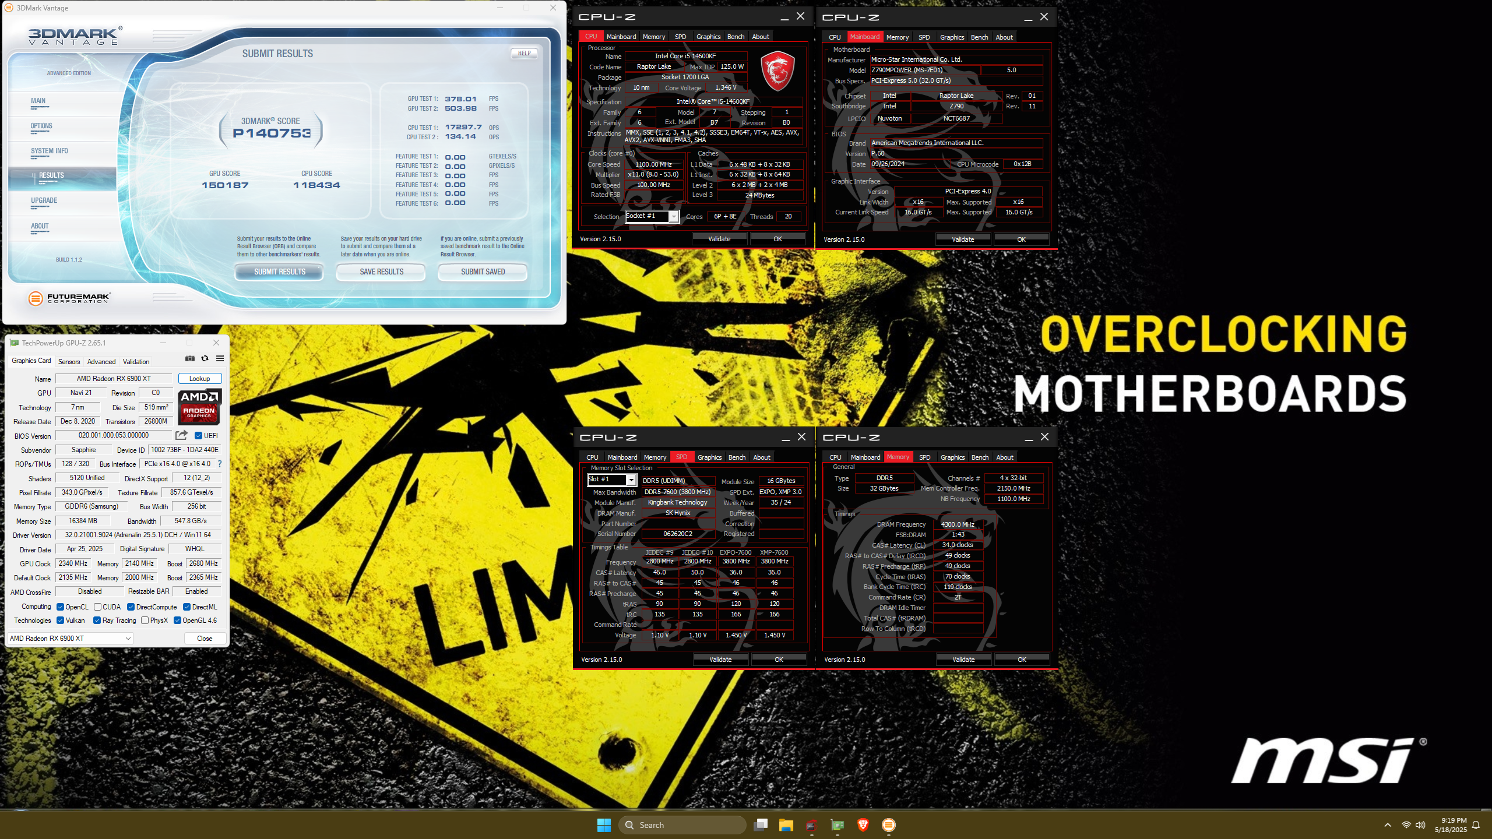This screenshot has width=1492, height=839.
Task: Click the Z790MPOWER (MS-7E01) model field
Action: [925, 70]
